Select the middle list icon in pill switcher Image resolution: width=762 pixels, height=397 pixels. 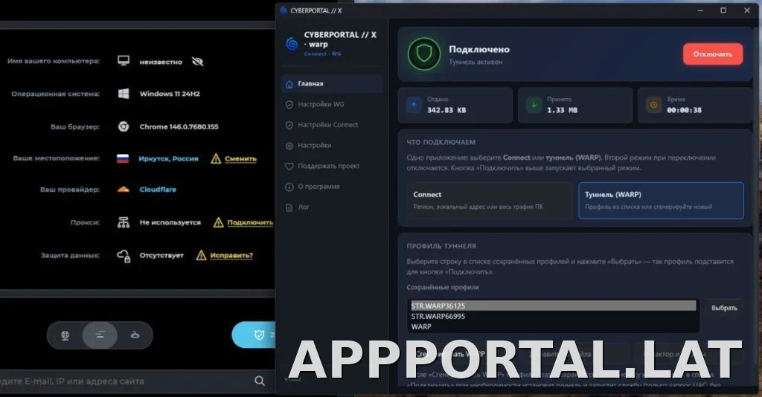coord(100,335)
